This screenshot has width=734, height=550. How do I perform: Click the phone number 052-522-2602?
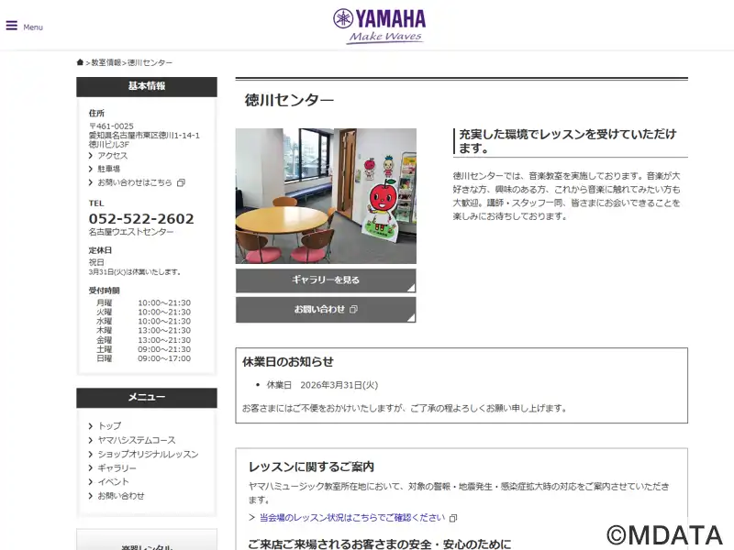[x=141, y=219]
